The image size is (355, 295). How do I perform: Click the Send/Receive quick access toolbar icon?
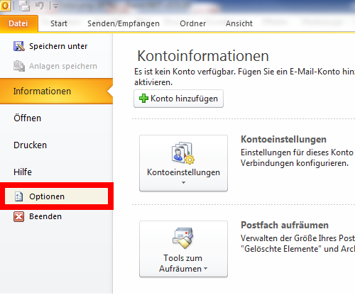(24, 6)
